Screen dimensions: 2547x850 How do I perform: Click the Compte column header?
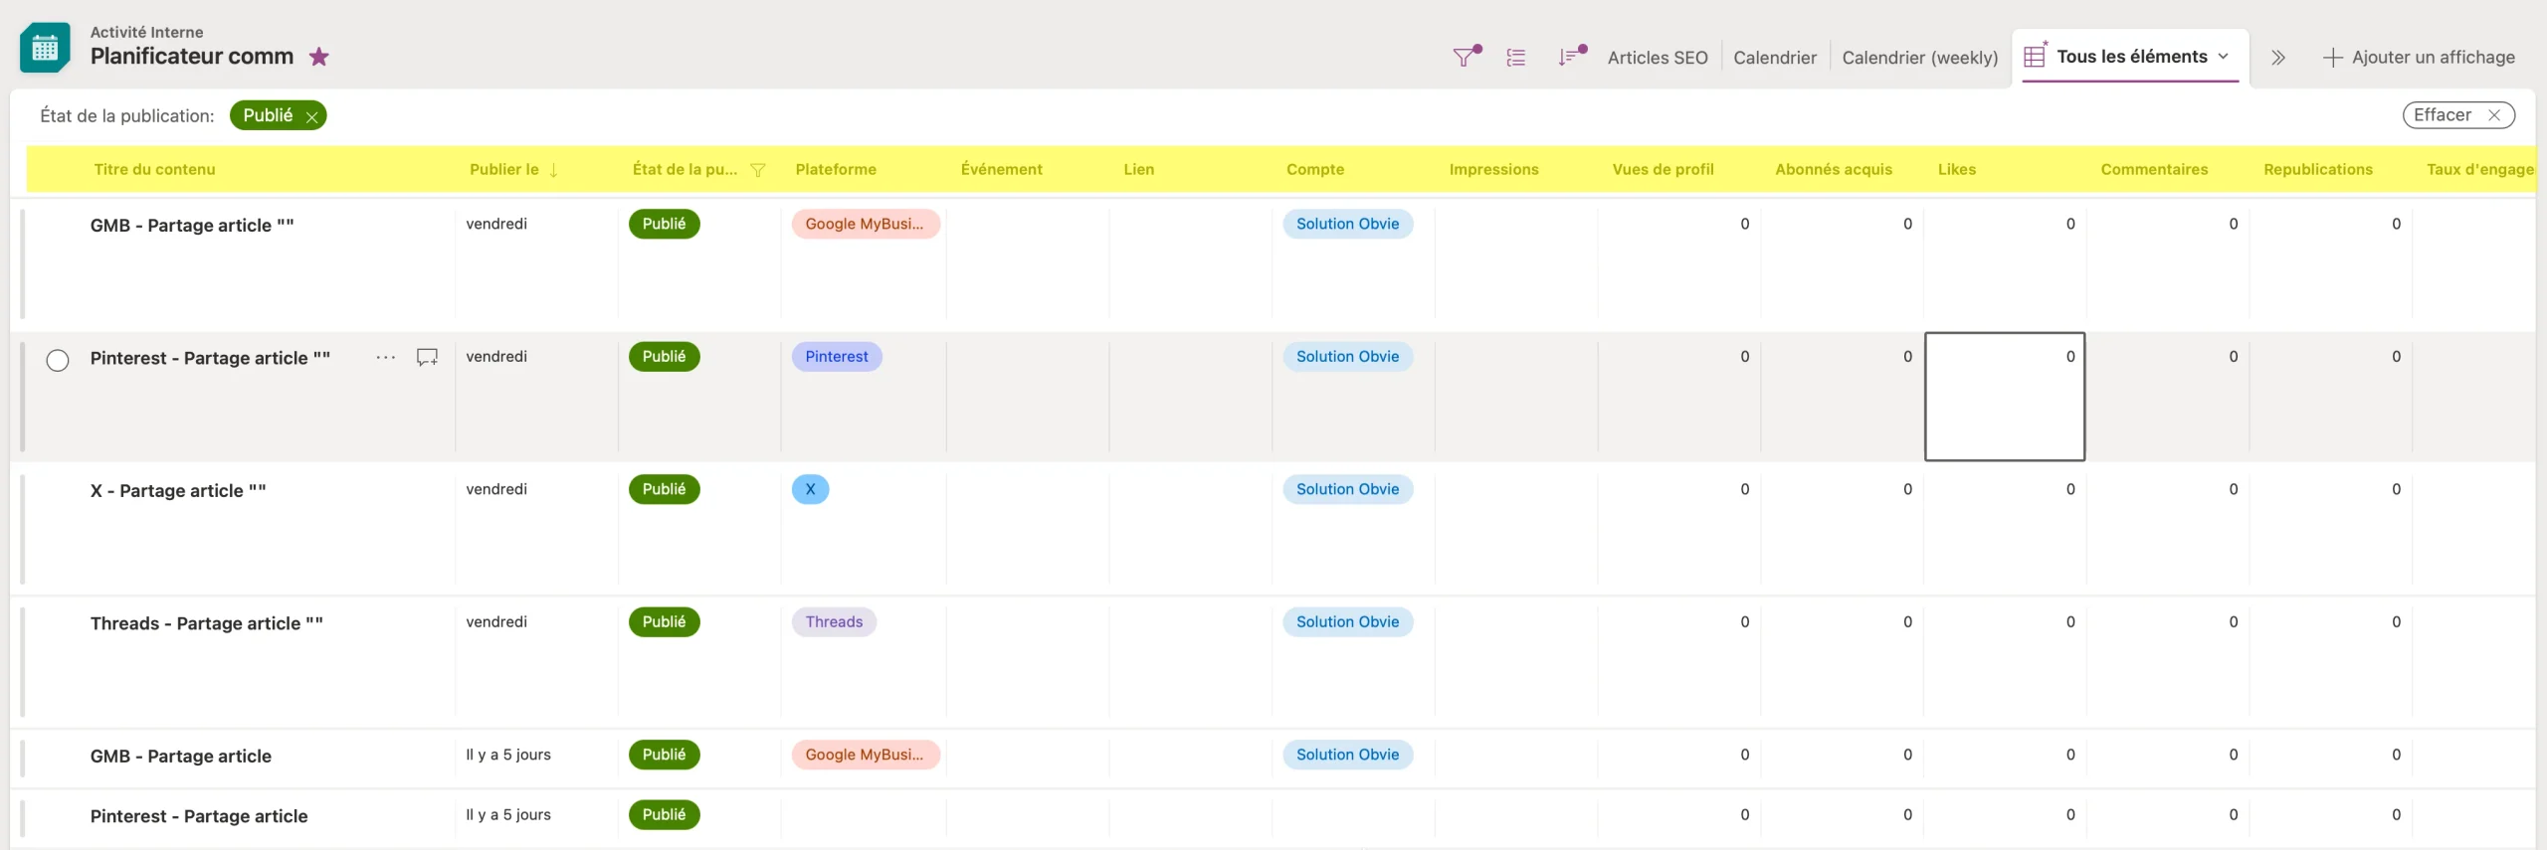click(1314, 169)
